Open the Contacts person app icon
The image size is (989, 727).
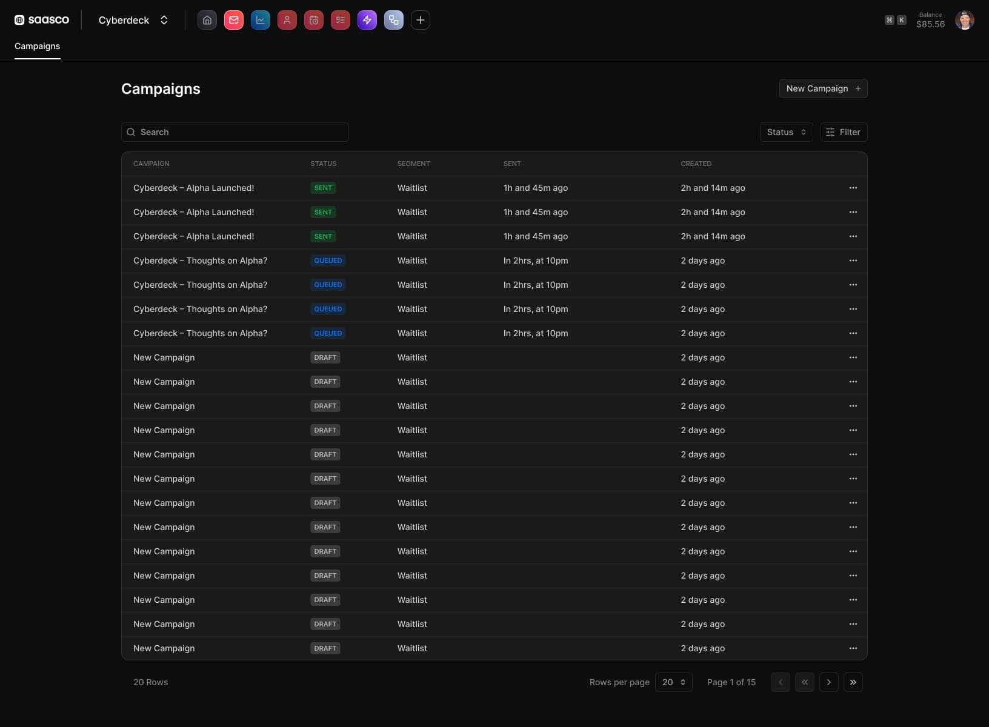(287, 20)
